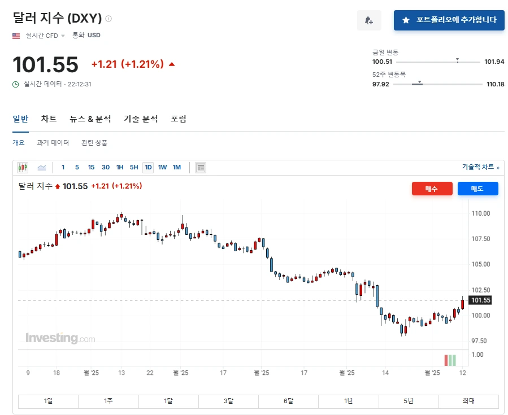Switch to the area chart icon

point(41,167)
